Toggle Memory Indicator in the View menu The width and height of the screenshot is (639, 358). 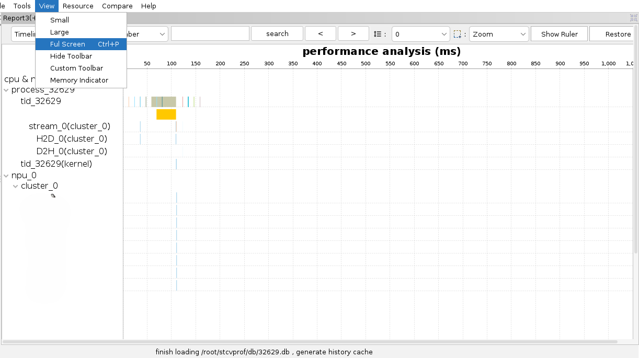click(79, 80)
